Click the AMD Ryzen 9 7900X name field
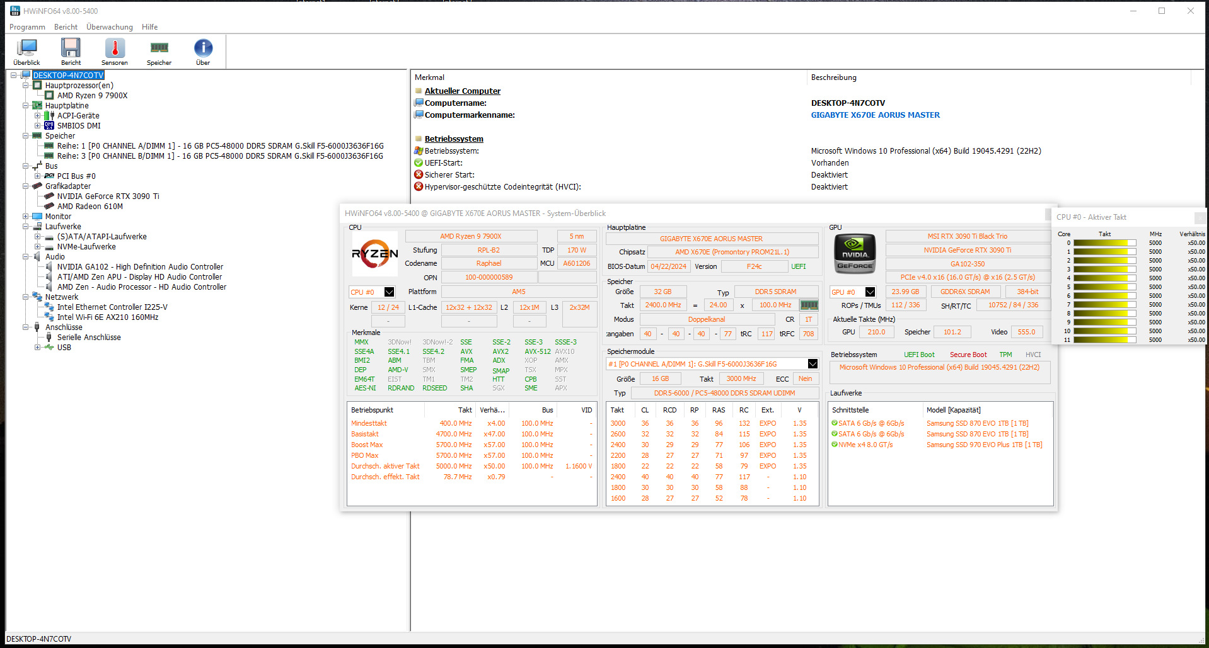The image size is (1209, 648). point(471,236)
